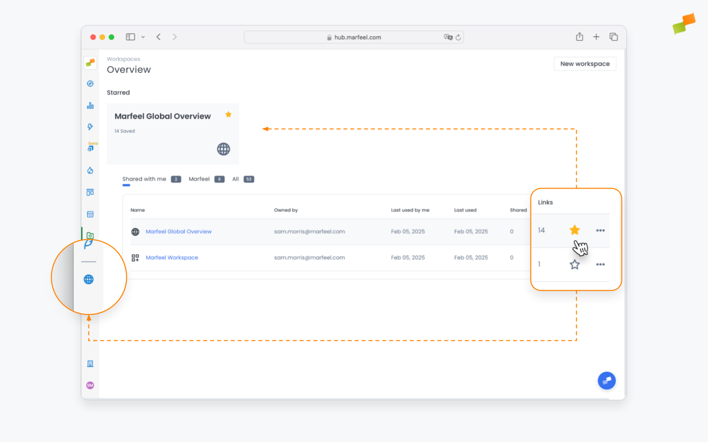This screenshot has height=442, width=708.
Task: Switch to the Marfeel tab
Action: coord(199,179)
